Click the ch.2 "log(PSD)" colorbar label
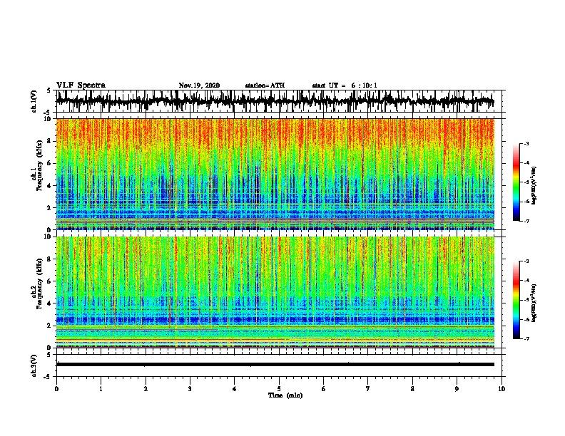Screen dimensions: 565x436 click(x=534, y=303)
